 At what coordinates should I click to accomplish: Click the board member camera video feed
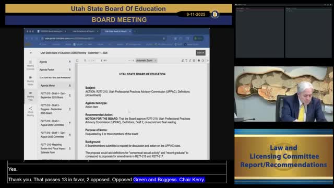click(283, 94)
